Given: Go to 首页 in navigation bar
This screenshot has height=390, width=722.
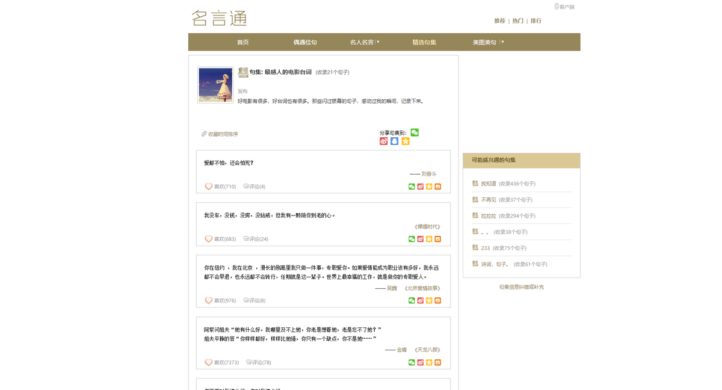Looking at the screenshot, I should click(243, 42).
